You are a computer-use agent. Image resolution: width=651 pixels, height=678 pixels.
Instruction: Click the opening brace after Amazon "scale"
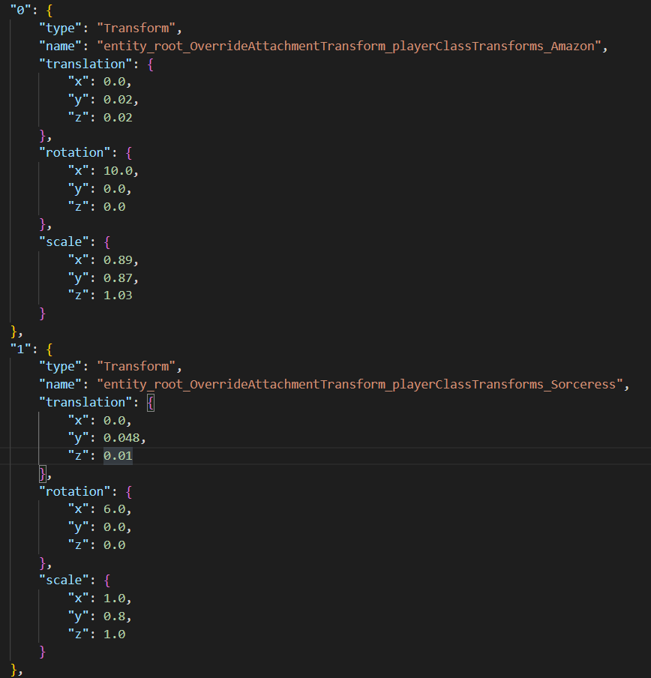pyautogui.click(x=107, y=242)
